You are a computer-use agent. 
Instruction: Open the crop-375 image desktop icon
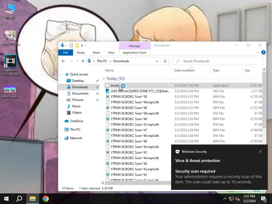tap(10, 38)
